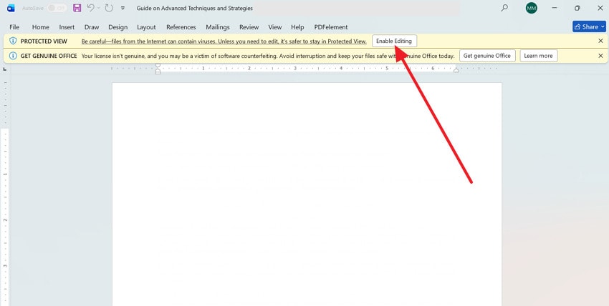Screen dimensions: 609x306
Task: Open the MM account profile avatar
Action: tap(532, 8)
